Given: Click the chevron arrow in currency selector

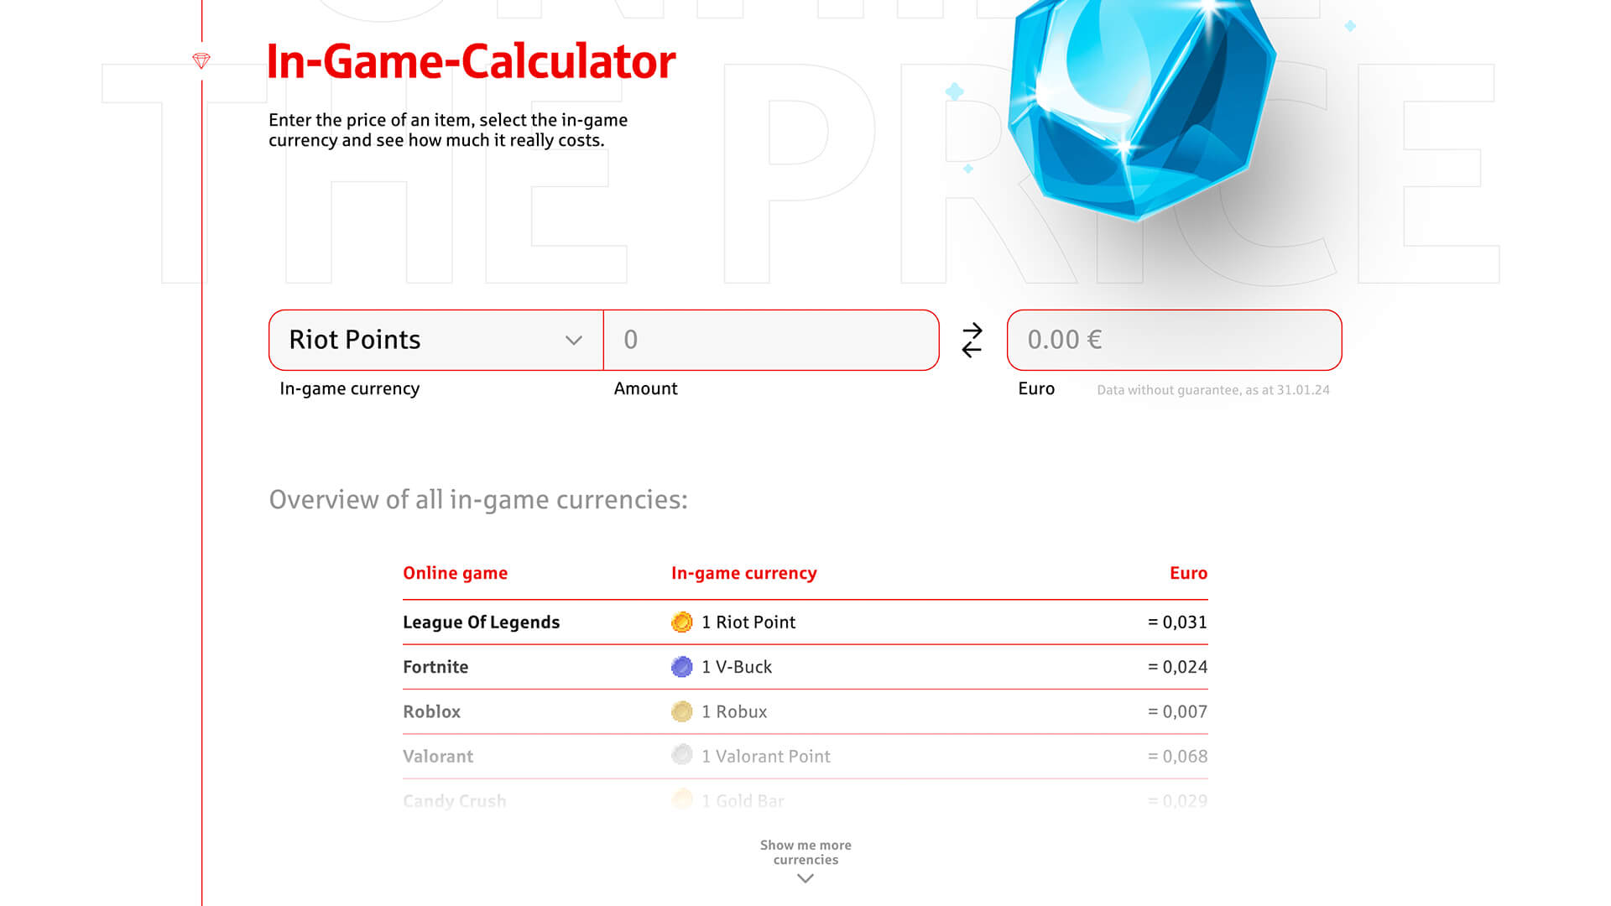Looking at the screenshot, I should (574, 340).
